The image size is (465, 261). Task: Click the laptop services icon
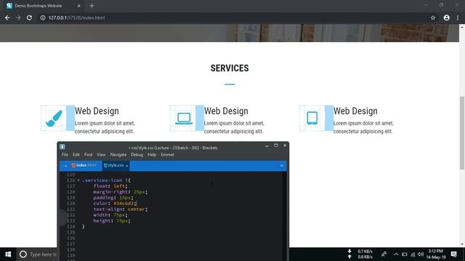pos(184,118)
